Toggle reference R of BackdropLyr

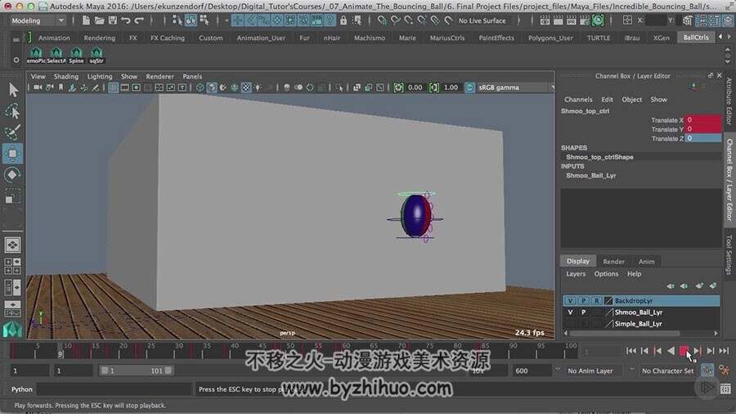596,300
